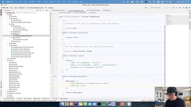Switch to UserResource.php tab
Viewport: 191px width, 107px height.
click(59, 10)
